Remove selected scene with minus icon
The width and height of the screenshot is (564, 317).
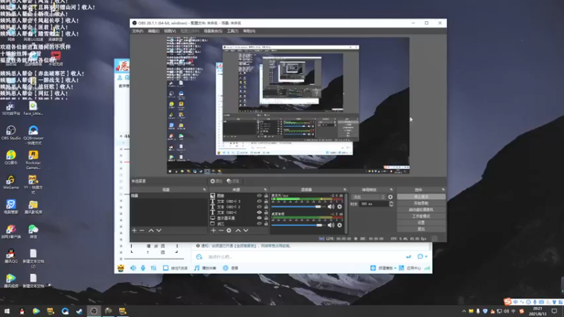(x=142, y=230)
